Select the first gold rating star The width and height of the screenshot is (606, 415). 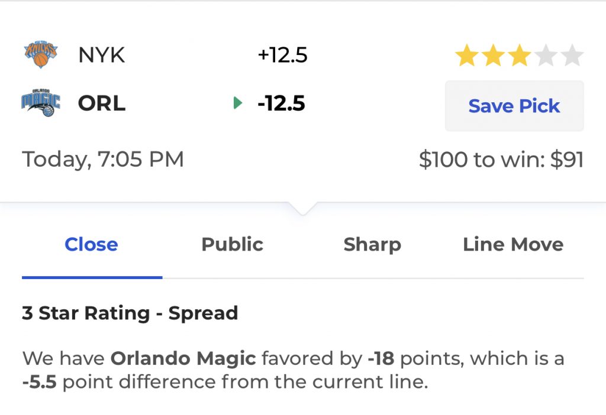click(x=467, y=55)
